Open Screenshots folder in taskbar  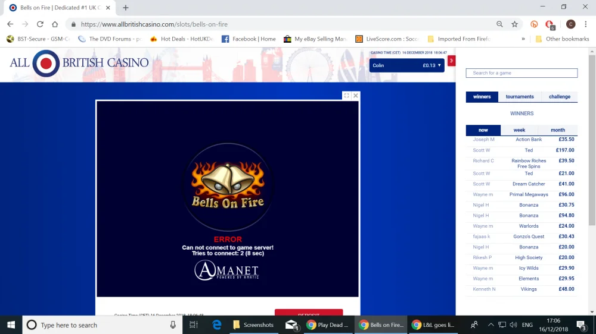253,325
